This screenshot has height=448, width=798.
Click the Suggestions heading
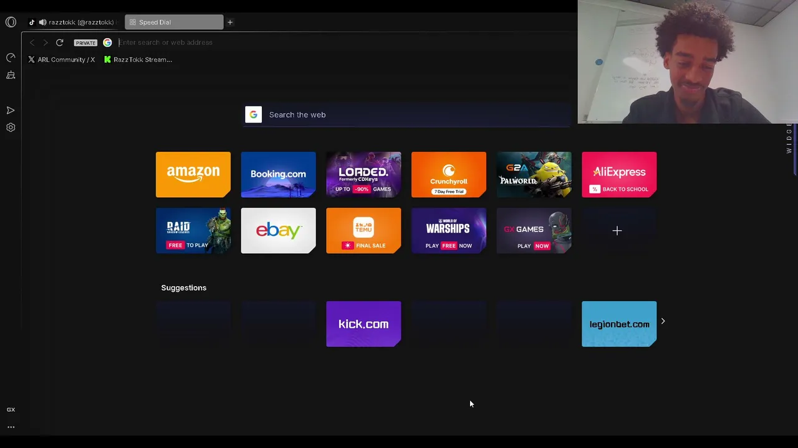click(184, 288)
